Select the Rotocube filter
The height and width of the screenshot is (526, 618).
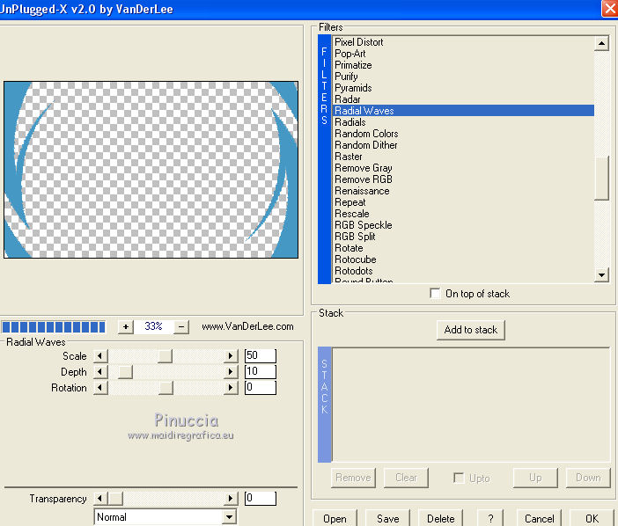click(463, 259)
